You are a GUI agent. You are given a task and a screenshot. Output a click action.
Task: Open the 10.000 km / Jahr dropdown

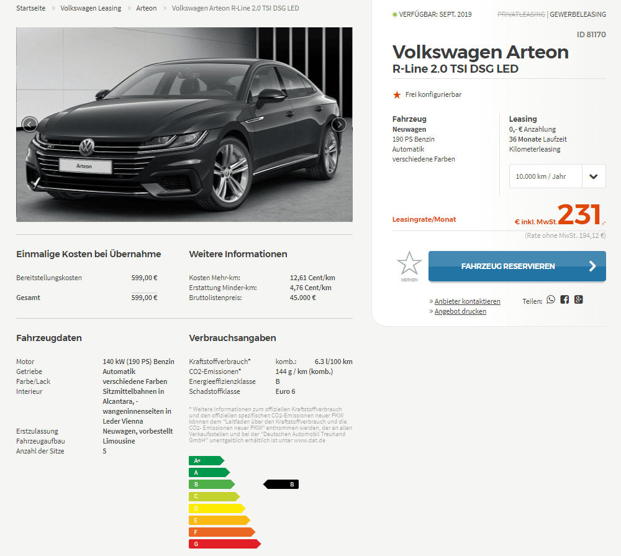[557, 176]
